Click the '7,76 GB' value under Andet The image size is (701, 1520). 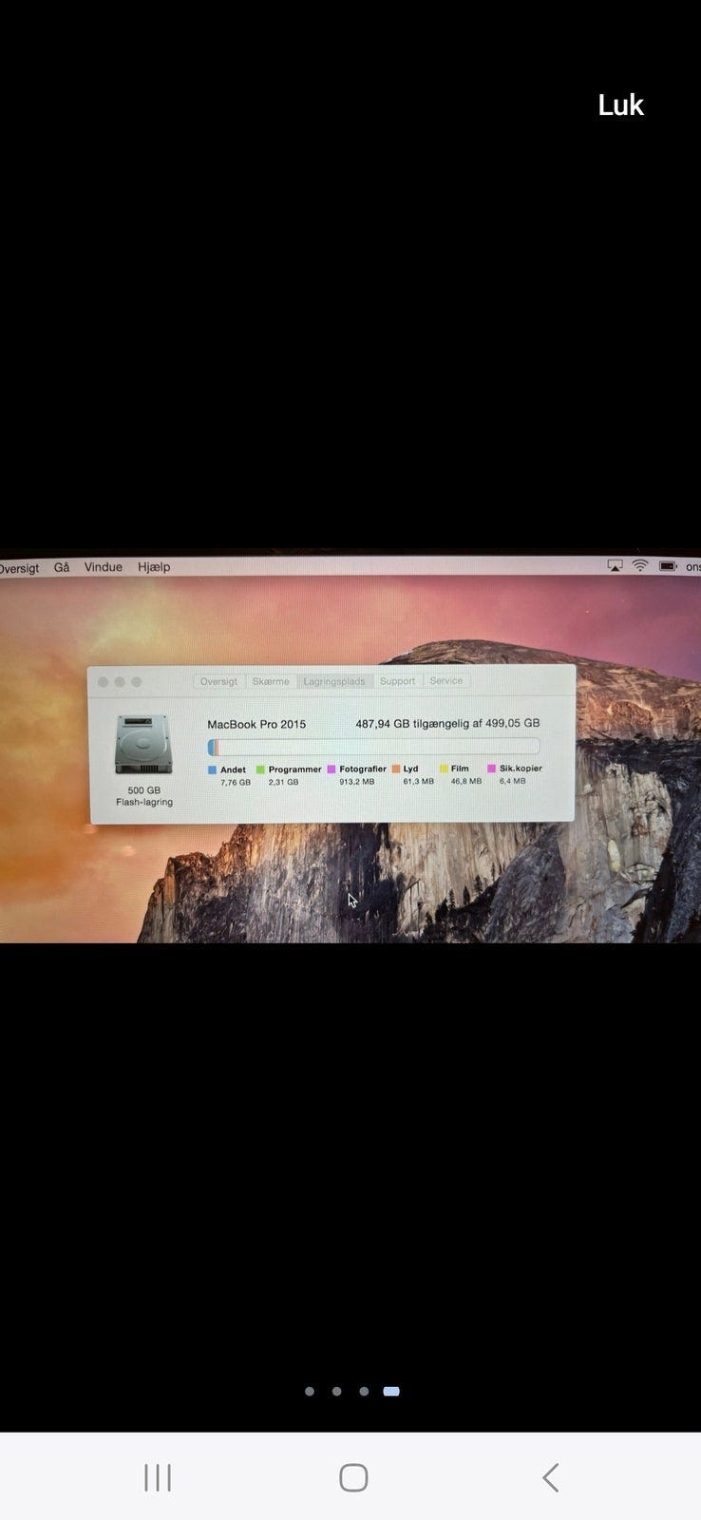(236, 783)
